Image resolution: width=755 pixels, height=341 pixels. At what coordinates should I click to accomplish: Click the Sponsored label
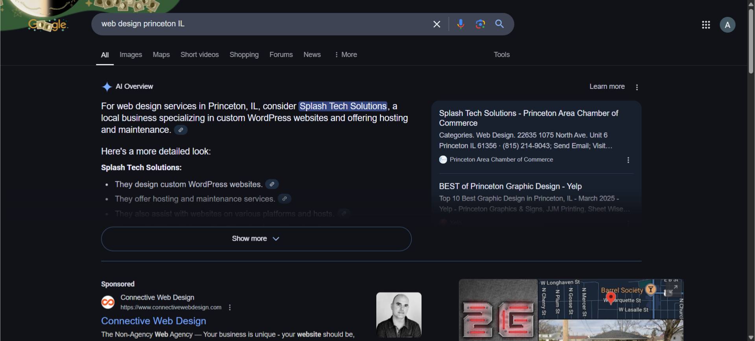click(x=118, y=284)
